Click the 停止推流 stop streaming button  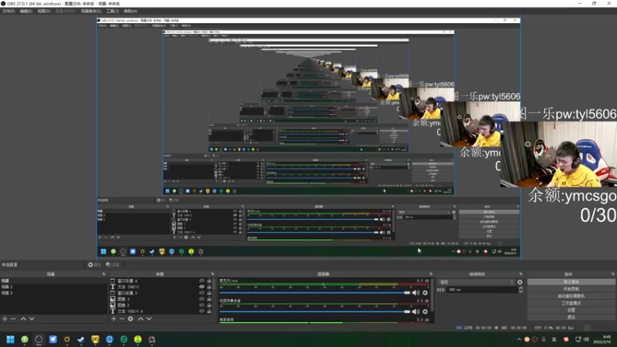point(571,281)
